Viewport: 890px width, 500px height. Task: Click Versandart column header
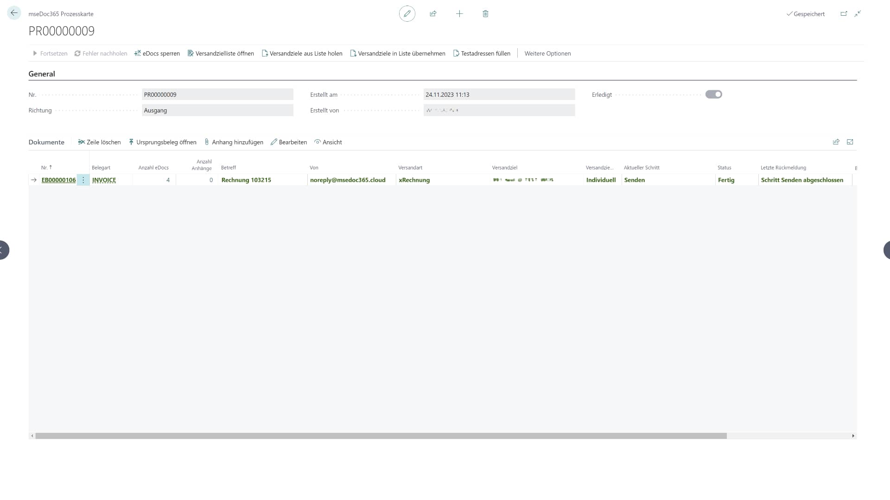coord(410,168)
